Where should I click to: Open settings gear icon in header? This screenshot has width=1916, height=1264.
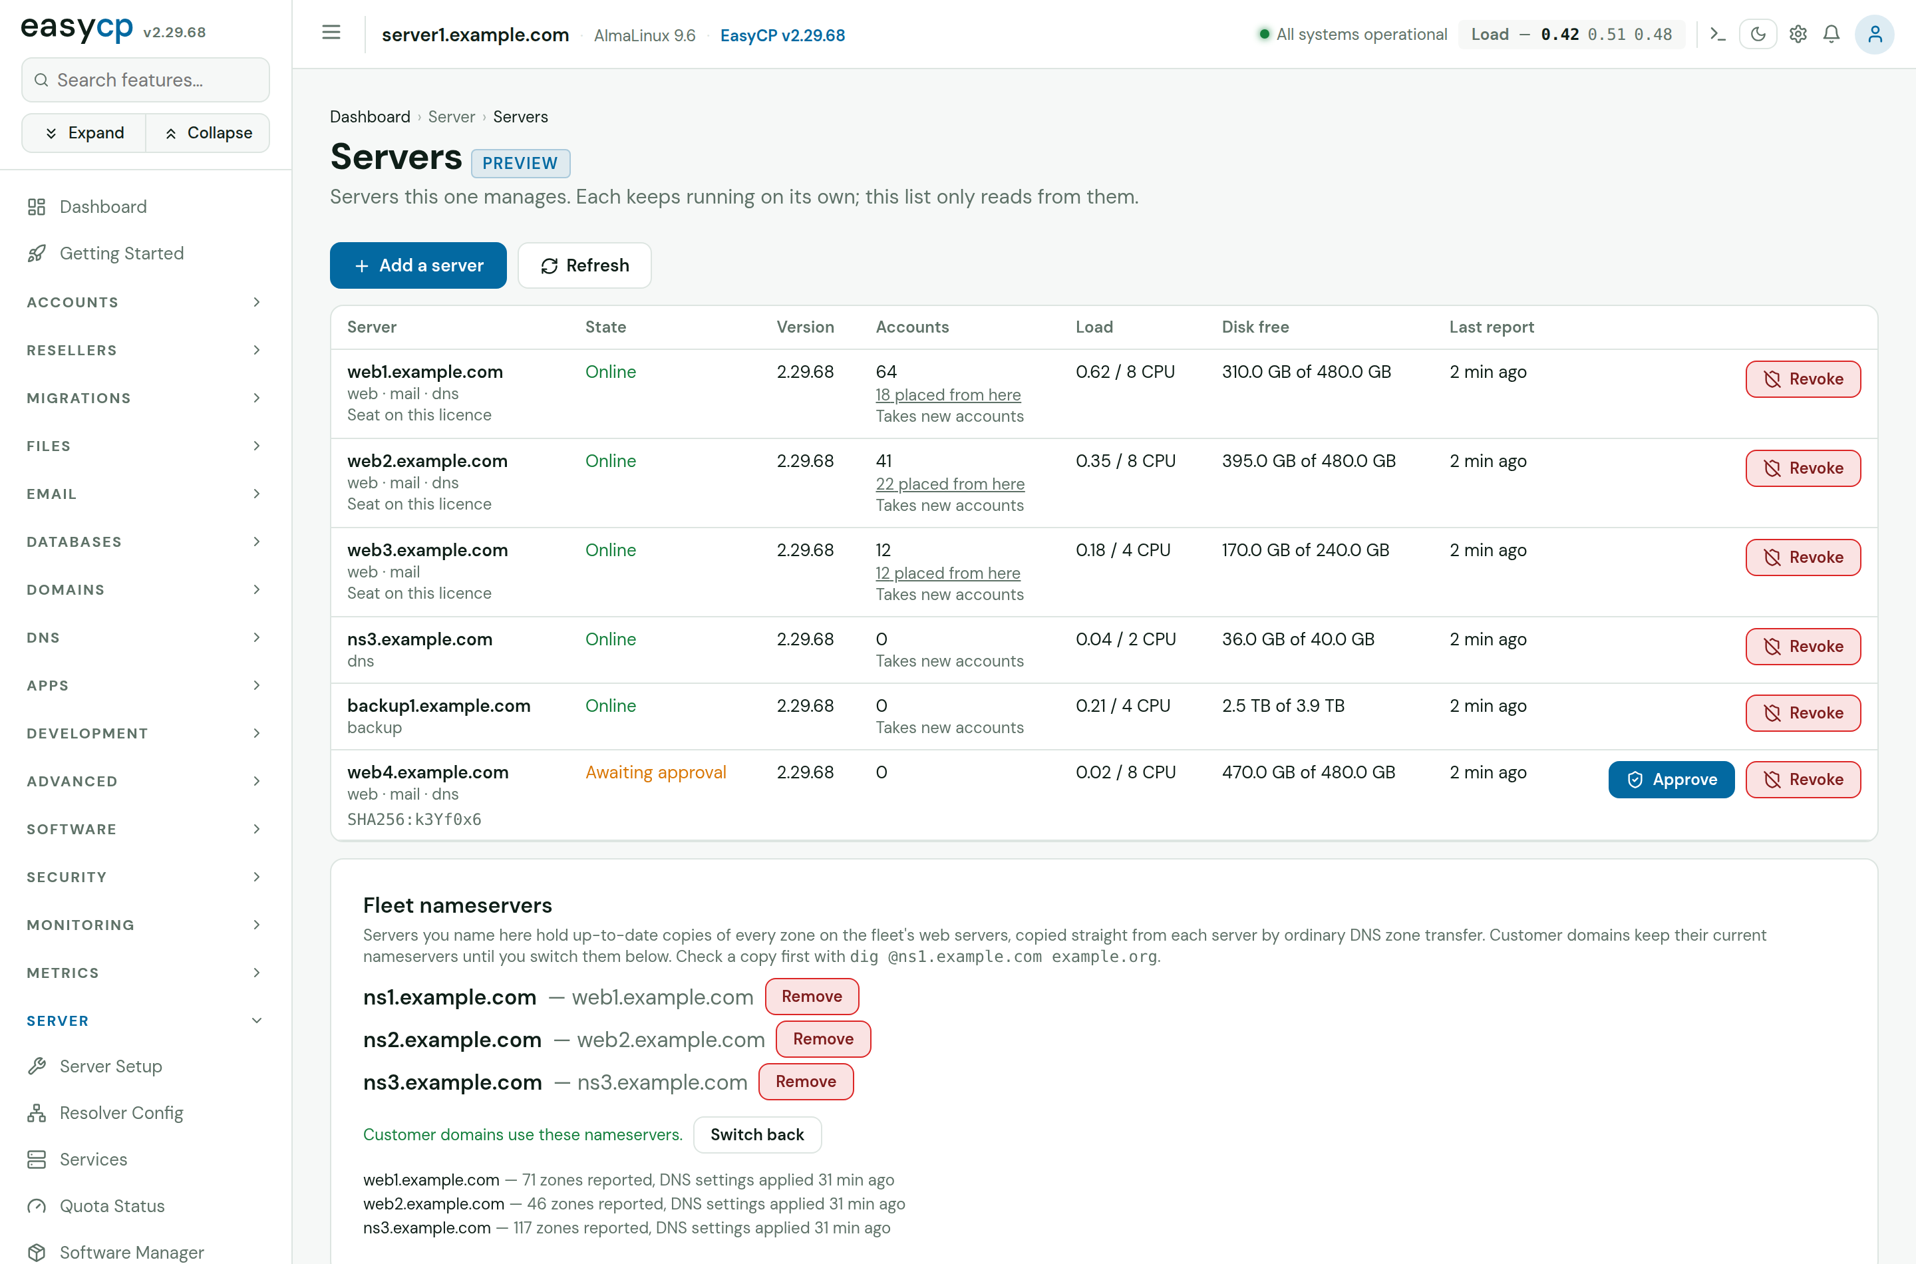[x=1798, y=34]
